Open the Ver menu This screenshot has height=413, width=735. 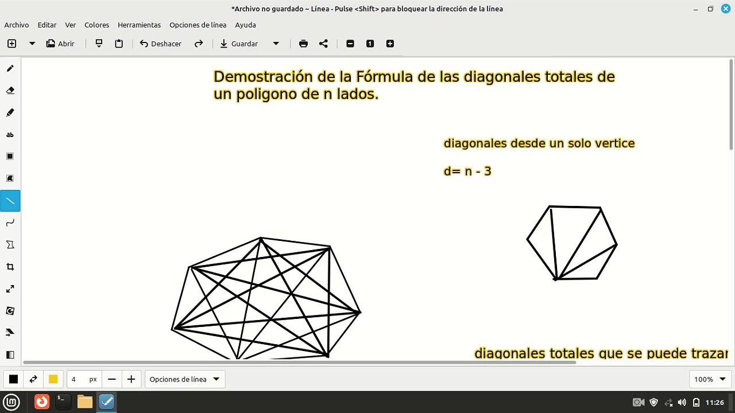click(x=71, y=25)
